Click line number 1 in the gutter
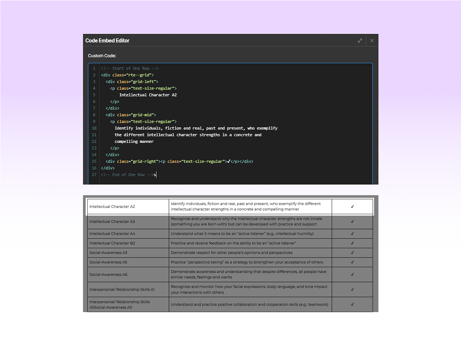The height and width of the screenshot is (346, 461). coord(94,68)
